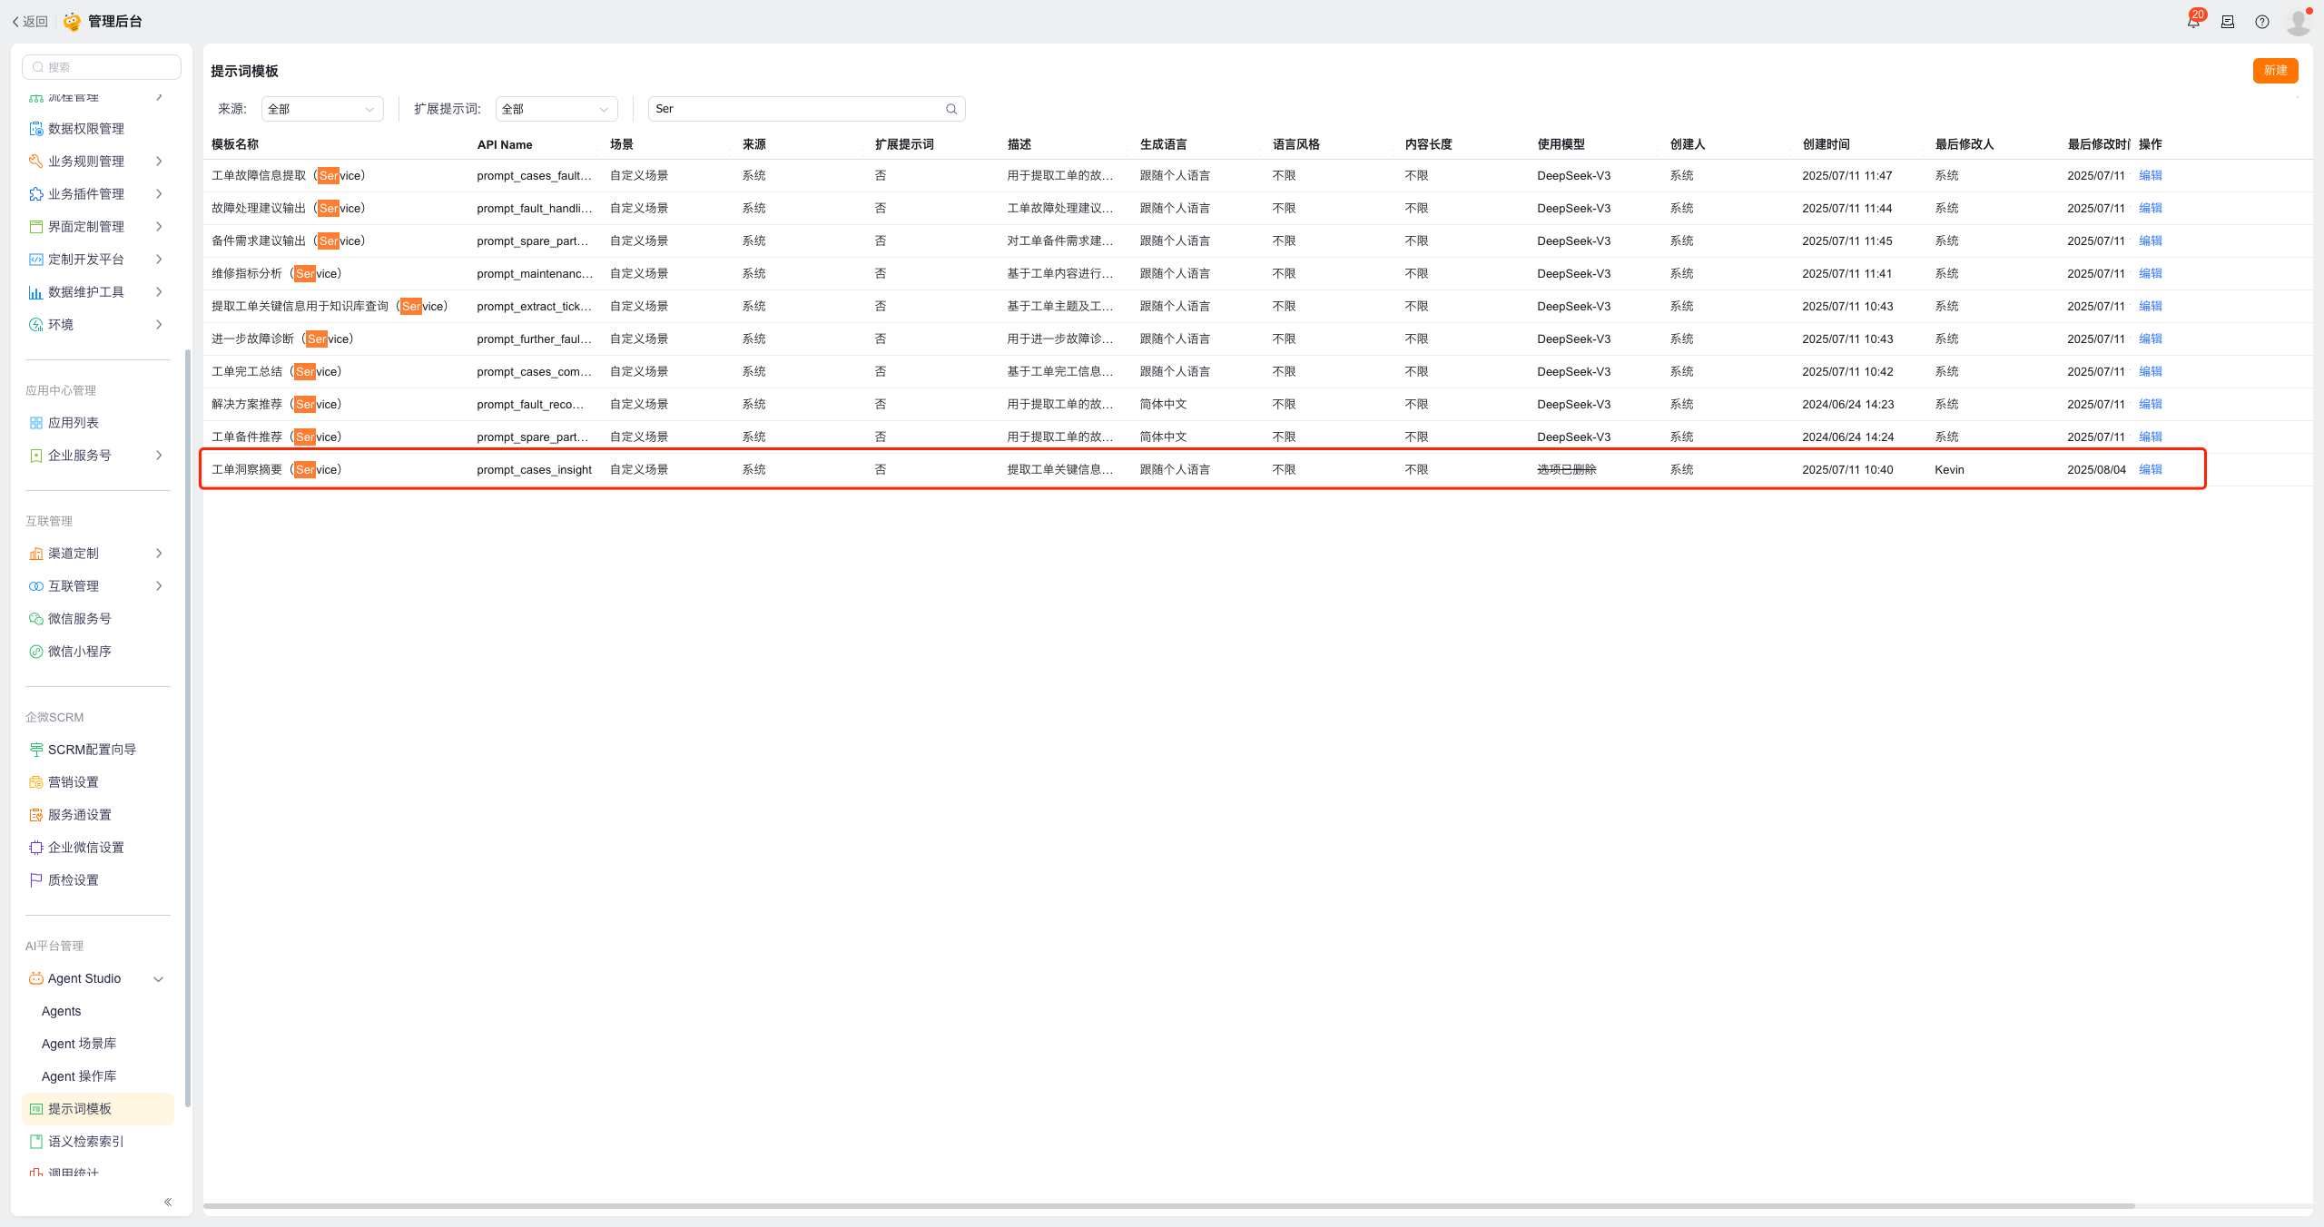
Task: Click the 微信服务号 sidebar icon
Action: [x=35, y=619]
